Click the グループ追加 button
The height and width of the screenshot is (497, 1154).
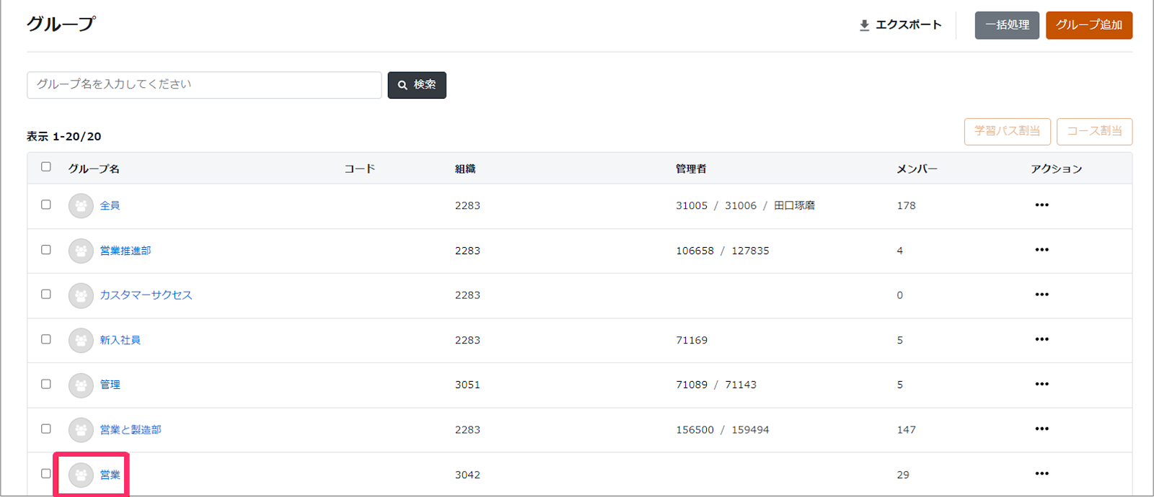(x=1089, y=25)
